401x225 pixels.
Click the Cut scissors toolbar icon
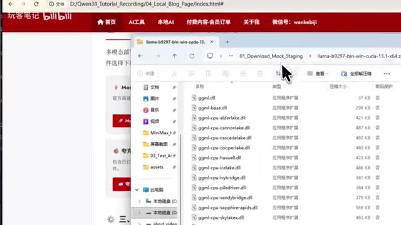click(x=174, y=74)
